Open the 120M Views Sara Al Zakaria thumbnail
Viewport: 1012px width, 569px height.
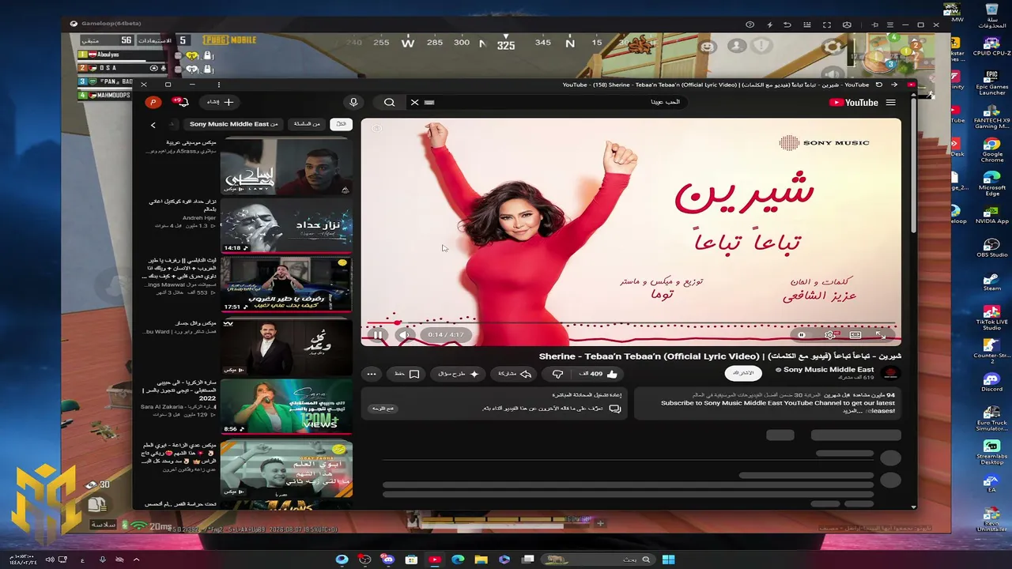tap(286, 406)
